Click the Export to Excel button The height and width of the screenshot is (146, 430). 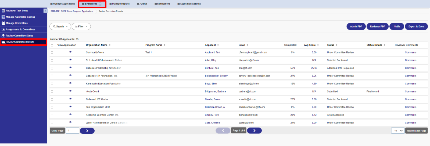416,26
